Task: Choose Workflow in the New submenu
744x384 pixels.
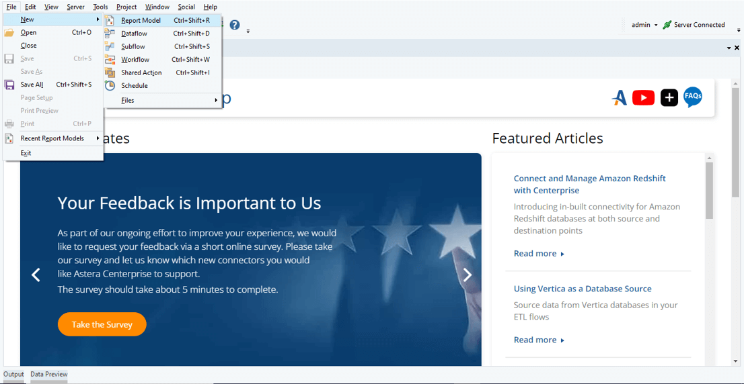Action: (135, 60)
